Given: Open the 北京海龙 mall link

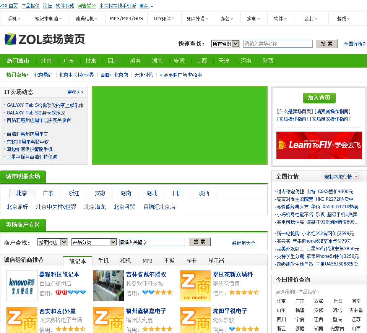Looking at the screenshot, I should (95, 207).
